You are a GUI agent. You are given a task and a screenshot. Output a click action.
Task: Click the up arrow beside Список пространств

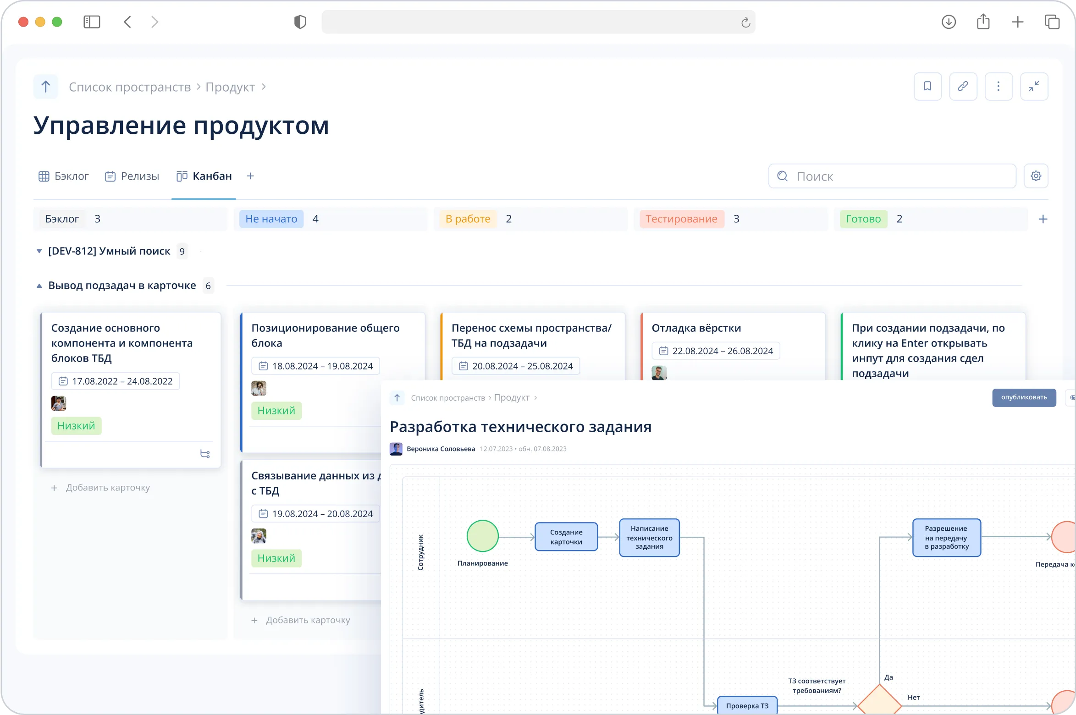click(x=46, y=87)
